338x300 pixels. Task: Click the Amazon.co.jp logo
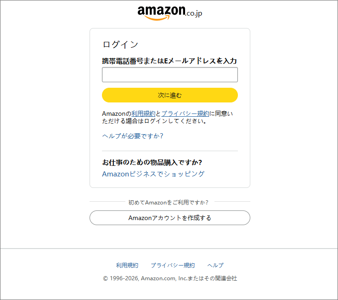coord(169,12)
